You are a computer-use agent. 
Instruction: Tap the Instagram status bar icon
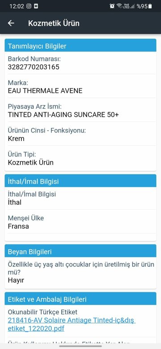click(x=29, y=6)
